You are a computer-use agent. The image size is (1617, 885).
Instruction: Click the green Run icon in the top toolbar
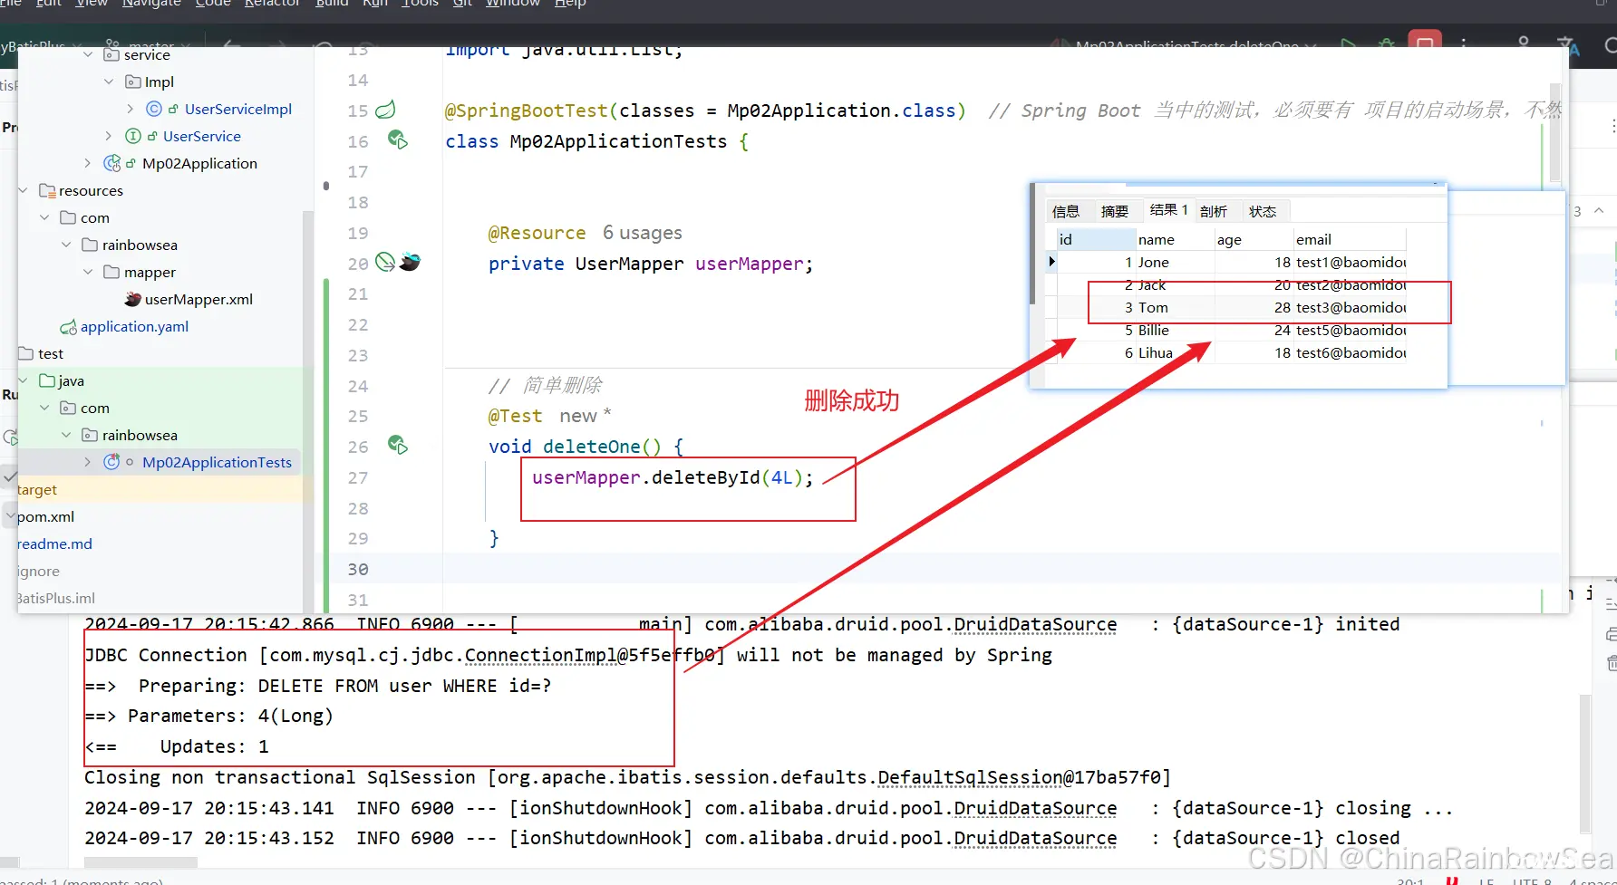[x=1349, y=43]
